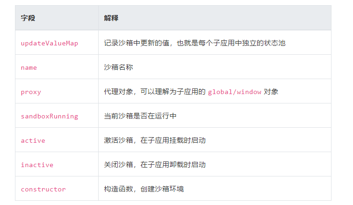The height and width of the screenshot is (205, 353).
Task: Select the active field name
Action: [x=33, y=140]
